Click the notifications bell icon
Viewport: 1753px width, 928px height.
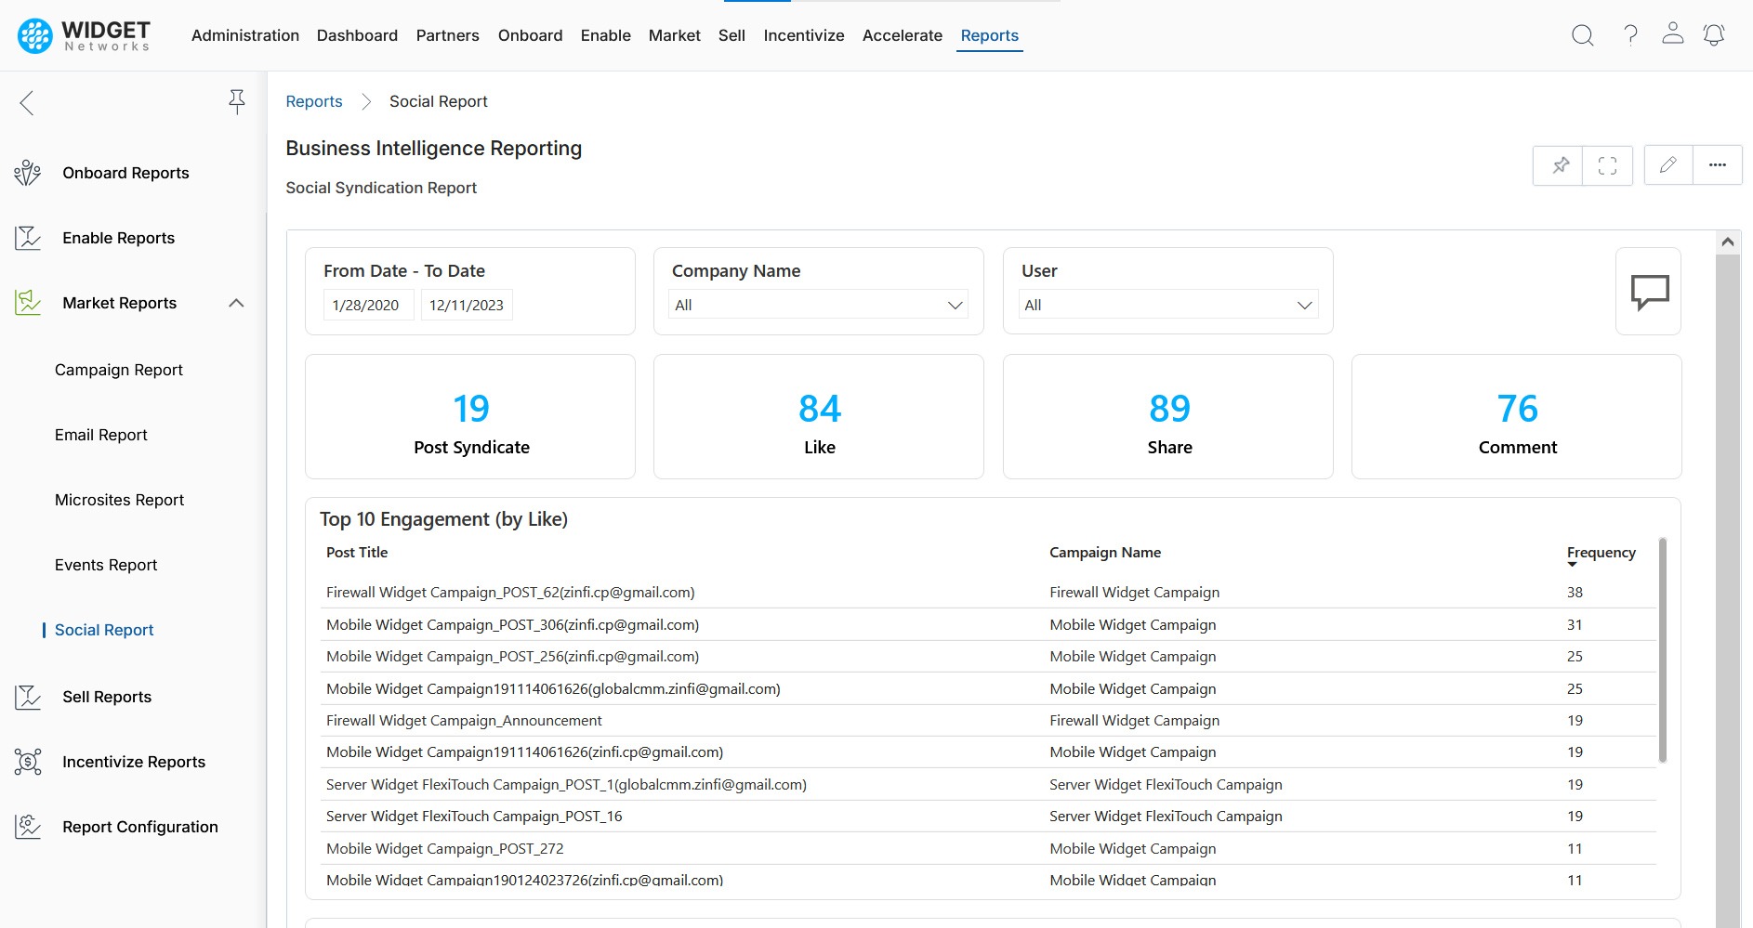click(1713, 35)
